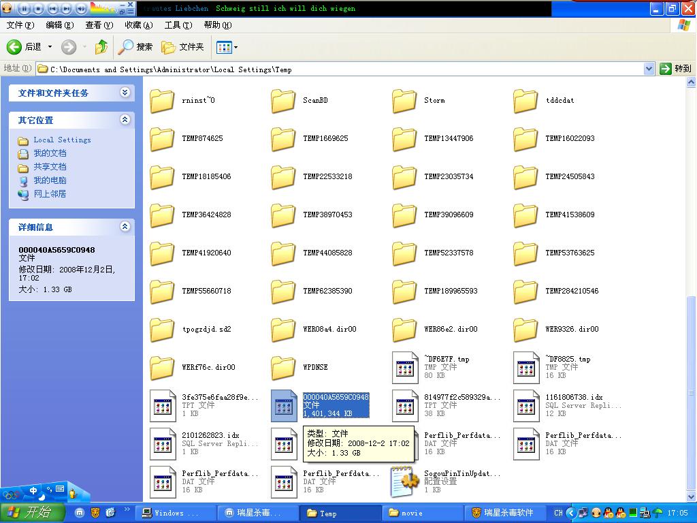Open the Search (搜索) pane
The height and width of the screenshot is (523, 697).
[x=135, y=47]
